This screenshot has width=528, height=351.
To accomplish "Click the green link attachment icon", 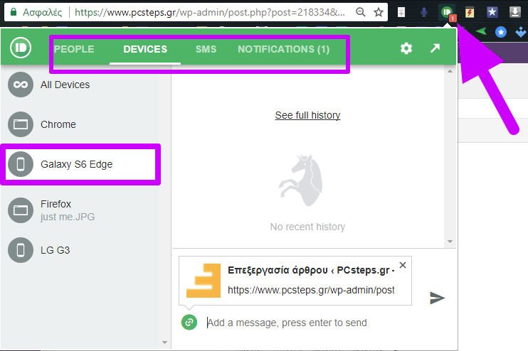I will point(189,322).
